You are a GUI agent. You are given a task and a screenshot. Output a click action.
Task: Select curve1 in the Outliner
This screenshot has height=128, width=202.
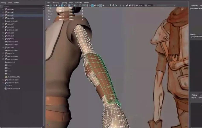click(x=10, y=86)
